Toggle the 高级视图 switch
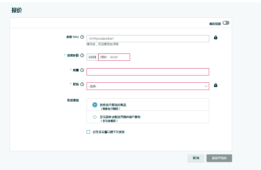The width and height of the screenshot is (261, 170). (226, 23)
